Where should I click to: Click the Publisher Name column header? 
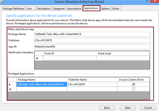coord(92,80)
